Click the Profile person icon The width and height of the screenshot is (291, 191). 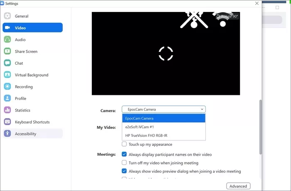7,99
